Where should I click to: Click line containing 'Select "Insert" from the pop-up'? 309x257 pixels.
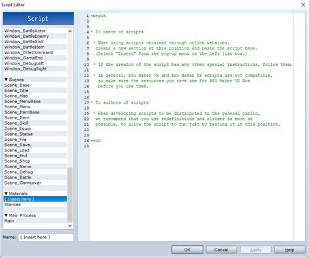coord(171,53)
